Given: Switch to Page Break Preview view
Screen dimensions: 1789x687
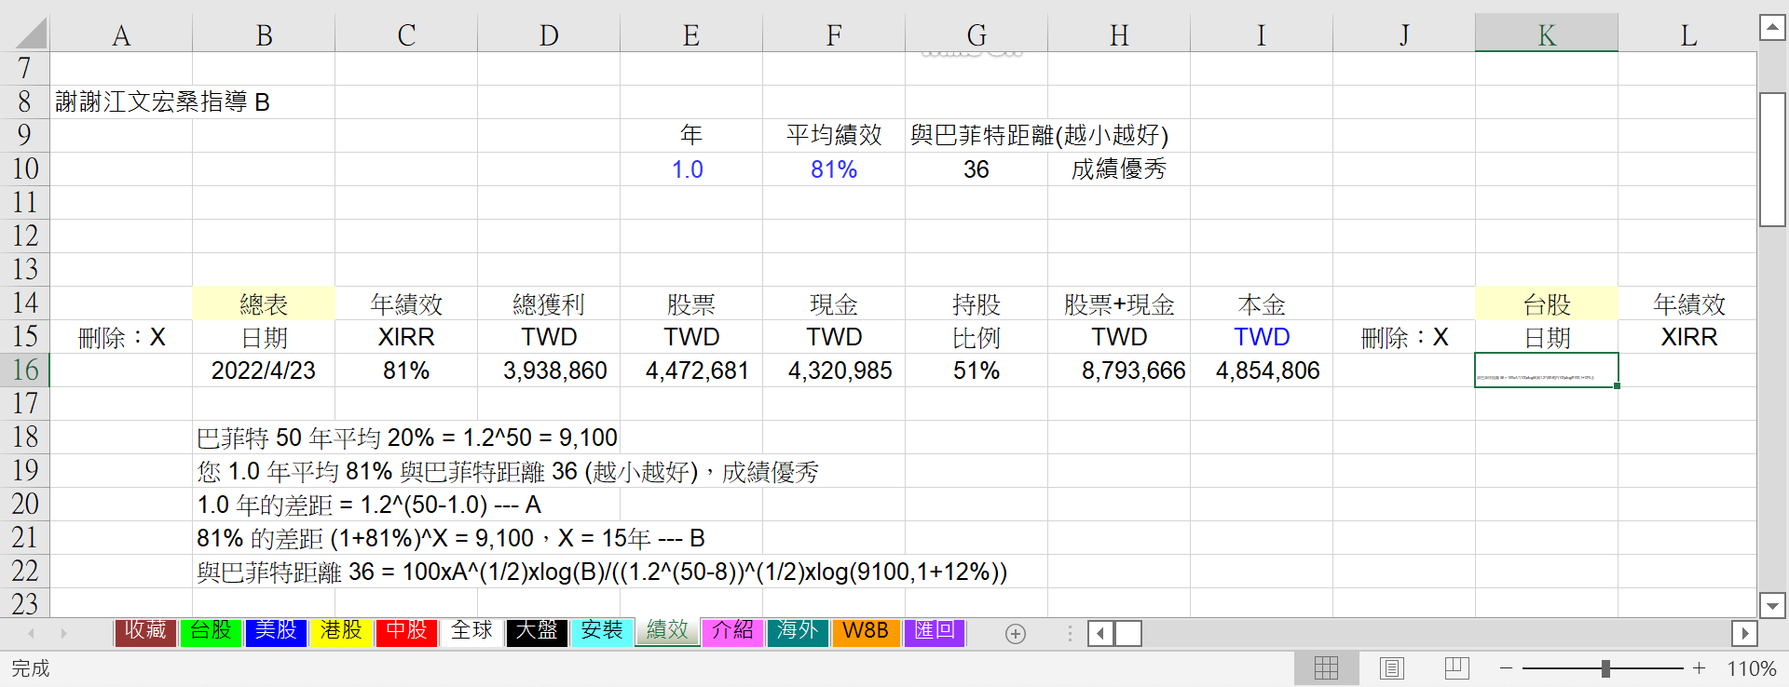Looking at the screenshot, I should pos(1456,668).
